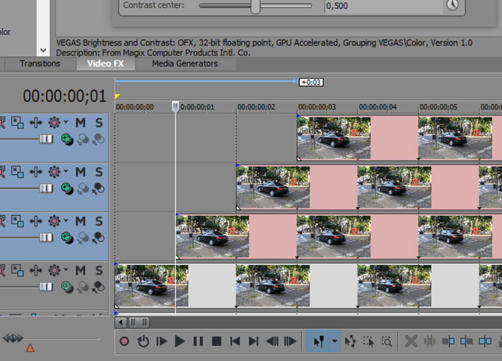This screenshot has width=502, height=361.
Task: Select the Envelope Edit tool
Action: pos(350,342)
